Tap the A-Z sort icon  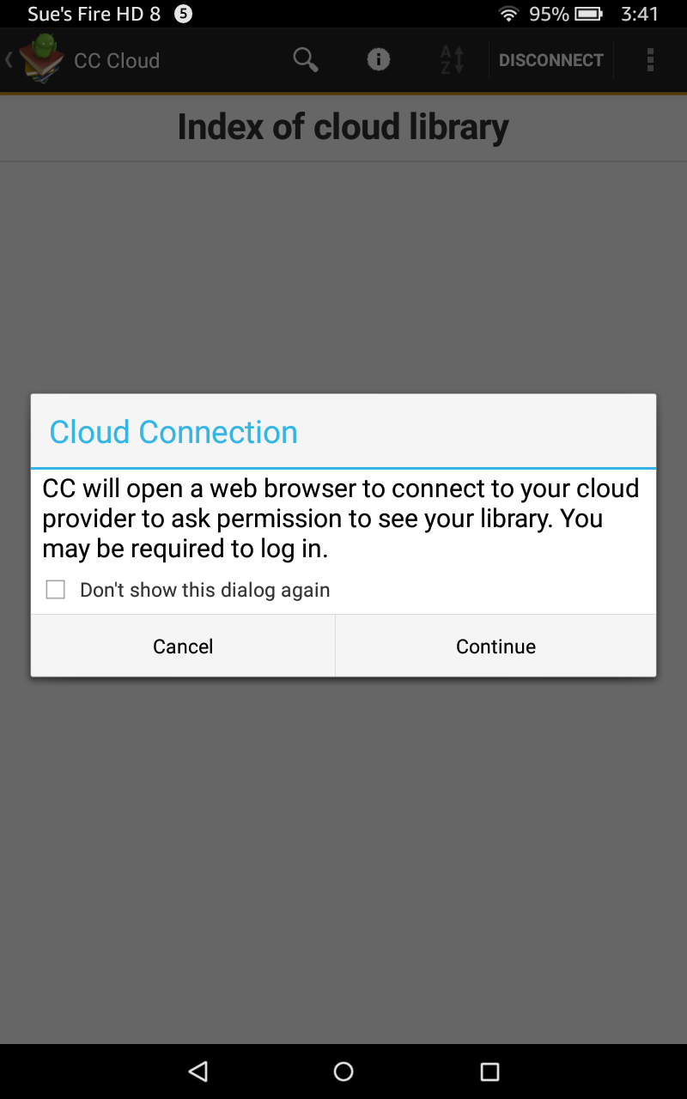(452, 59)
